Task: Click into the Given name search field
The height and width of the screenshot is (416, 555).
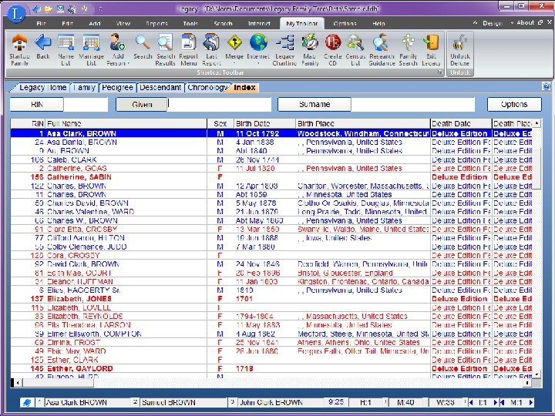Action: (219, 104)
